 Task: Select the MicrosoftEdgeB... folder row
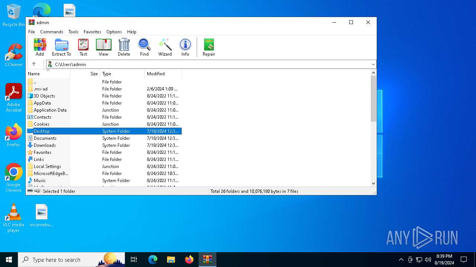(x=104, y=174)
